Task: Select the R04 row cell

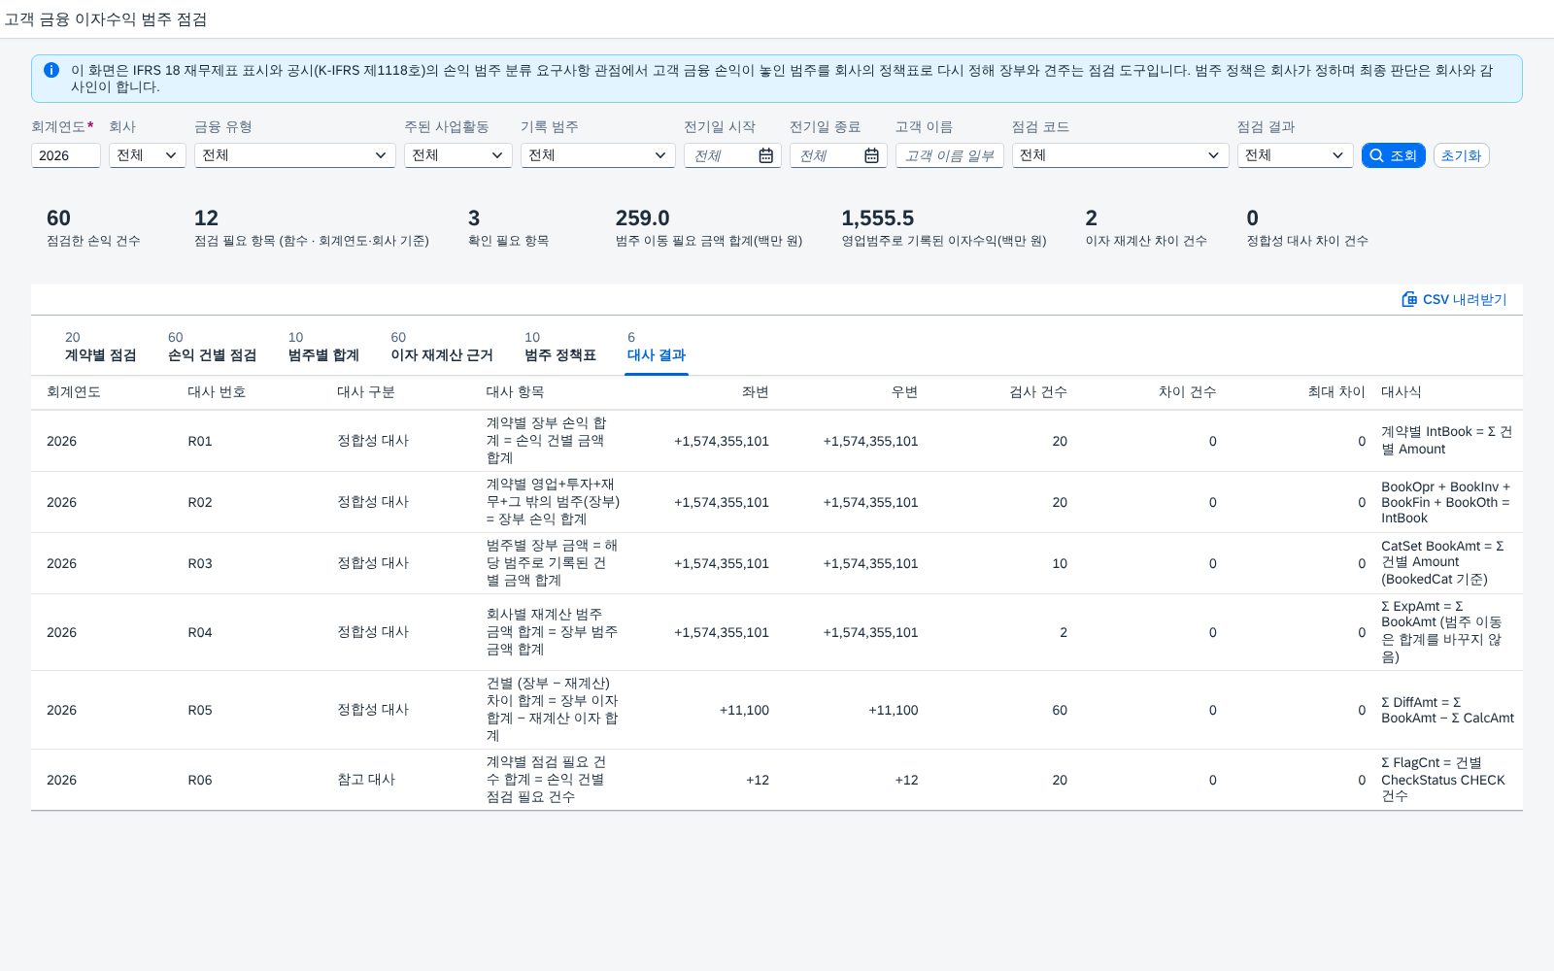Action: [200, 632]
